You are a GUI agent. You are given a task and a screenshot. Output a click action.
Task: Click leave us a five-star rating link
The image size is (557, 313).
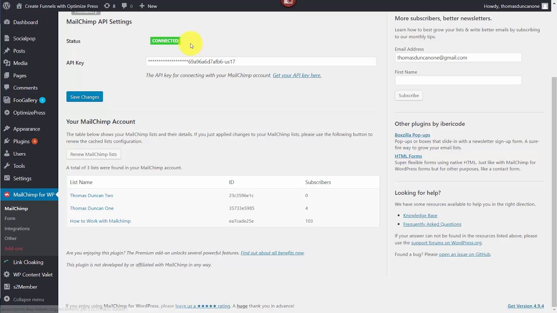coord(203,306)
